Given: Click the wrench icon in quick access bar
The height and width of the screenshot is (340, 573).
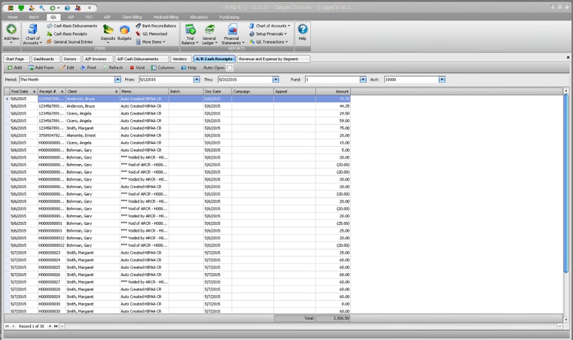Looking at the screenshot, I should pos(42,8).
